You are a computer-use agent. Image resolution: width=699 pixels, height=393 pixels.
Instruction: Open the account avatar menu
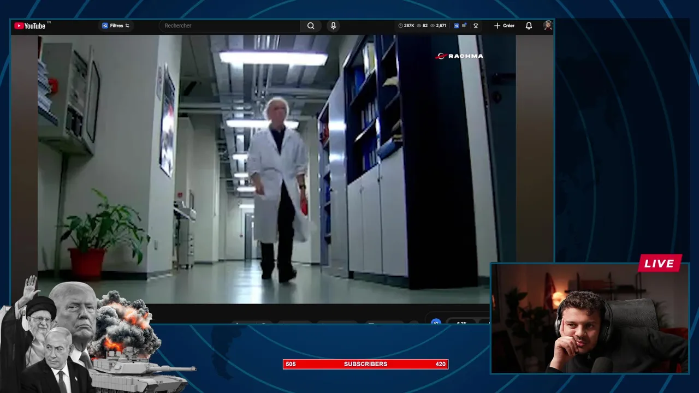tap(548, 25)
